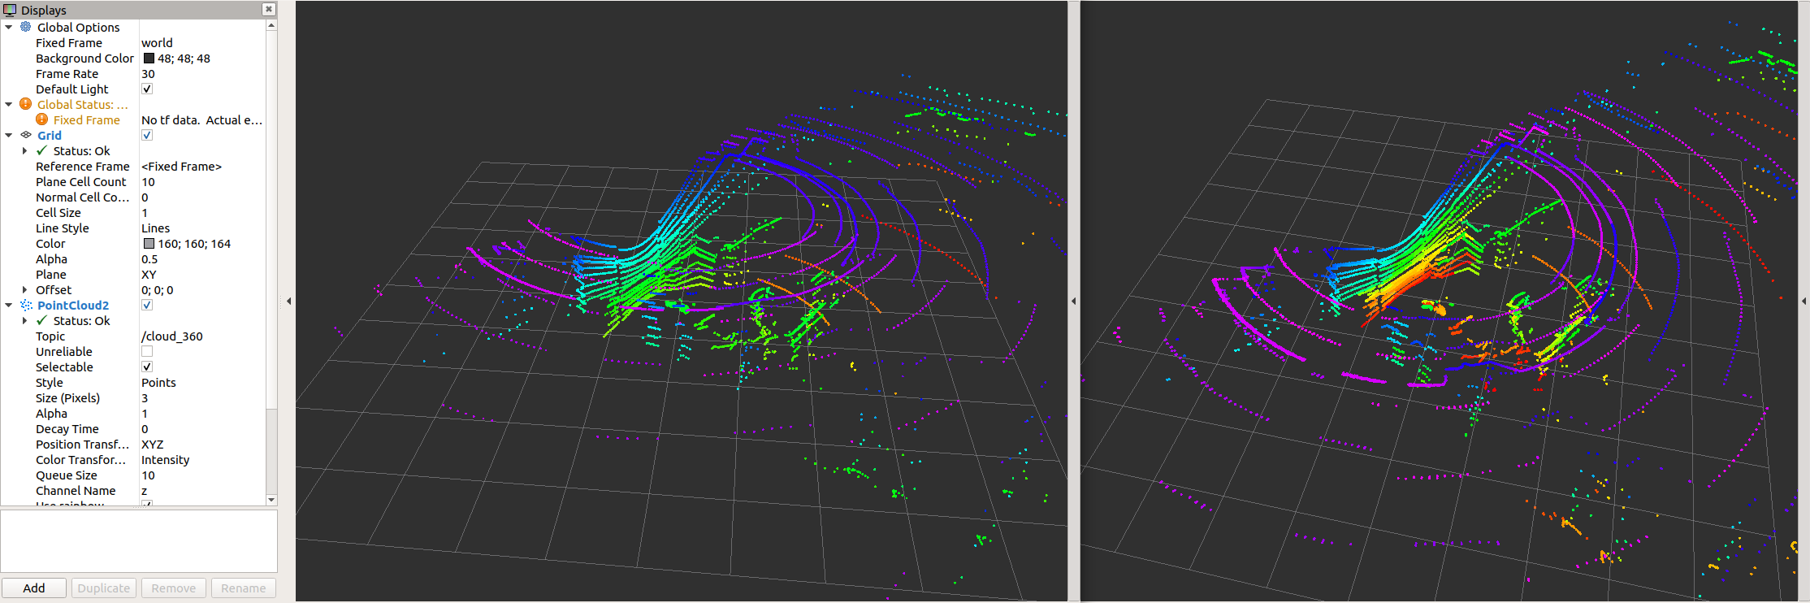This screenshot has width=1810, height=603.
Task: Click green checkmark beside PointCloud2 Status: Ok
Action: [x=42, y=320]
